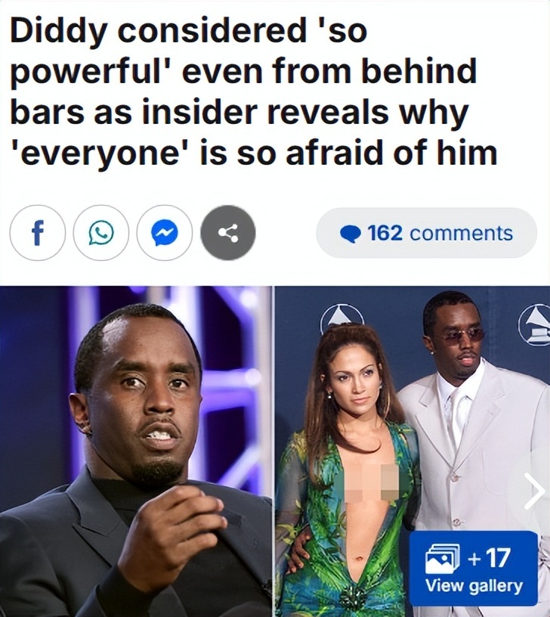550x617 pixels.
Task: Open the right red carpet photo
Action: pyautogui.click(x=412, y=451)
